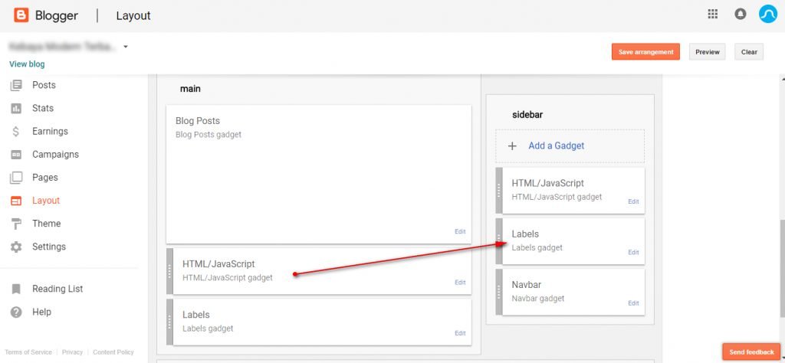Open the Pages menu item
The width and height of the screenshot is (785, 363).
44,177
